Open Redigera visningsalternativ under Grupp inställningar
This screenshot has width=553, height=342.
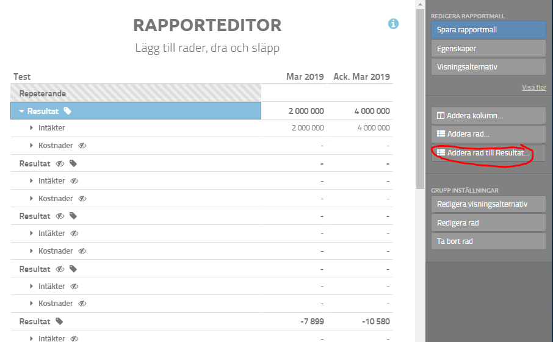[488, 204]
